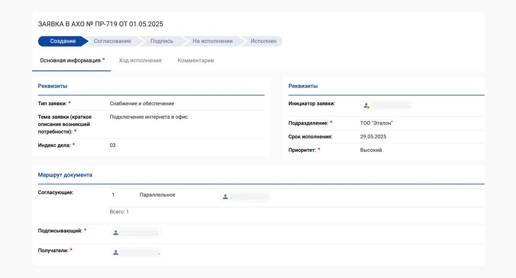Click the person icon in the Получатели field
Viewport: 516px width, 278px height.
pos(116,253)
